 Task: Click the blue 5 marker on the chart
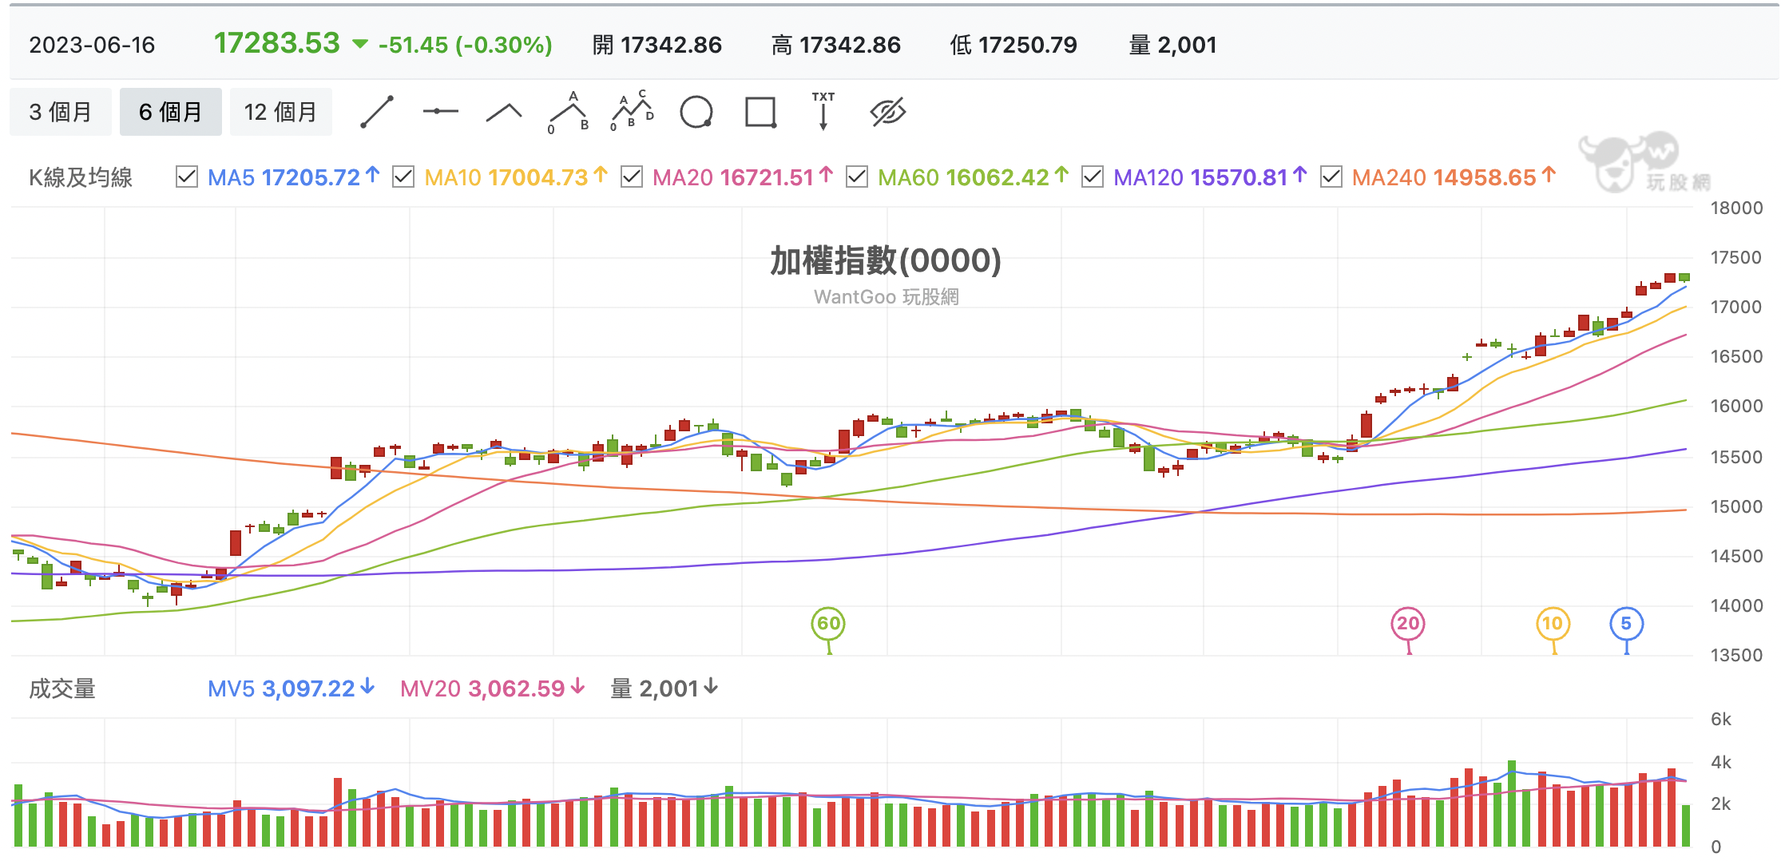pyautogui.click(x=1626, y=624)
